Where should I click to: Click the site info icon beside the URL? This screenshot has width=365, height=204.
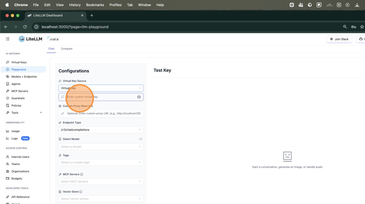[x=37, y=27]
